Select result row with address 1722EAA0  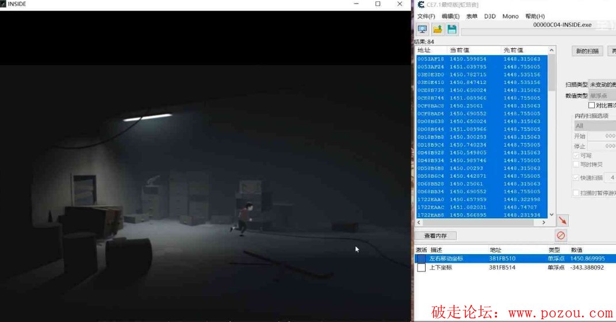coord(481,200)
